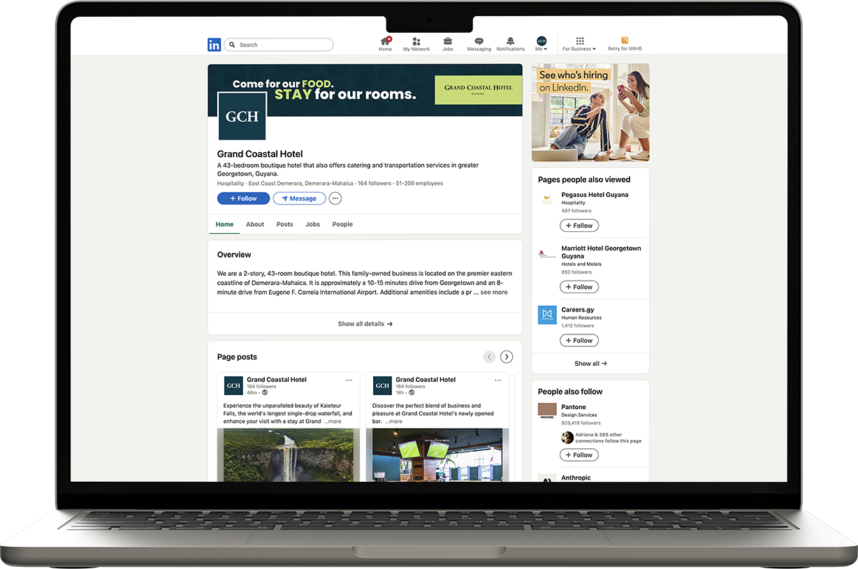Open Pegasus Hotel Guyana page name
This screenshot has width=858, height=569.
coord(595,195)
